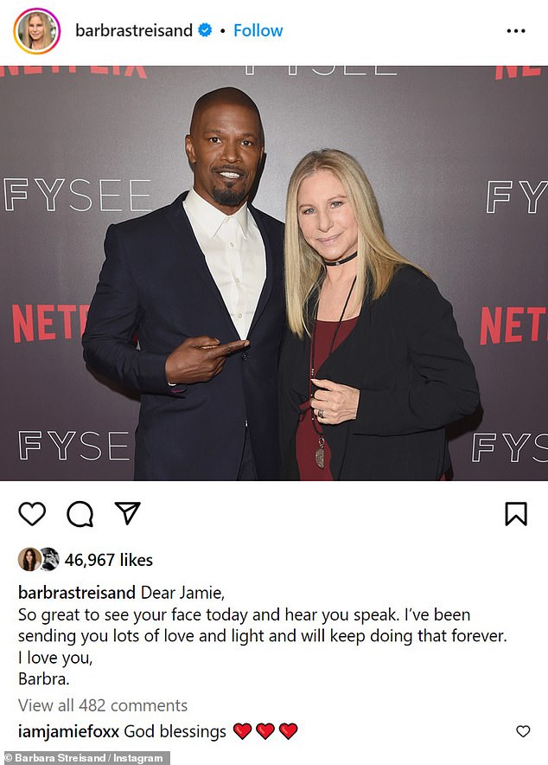The height and width of the screenshot is (765, 548).
Task: Expand View all 482 comments
Action: (103, 705)
